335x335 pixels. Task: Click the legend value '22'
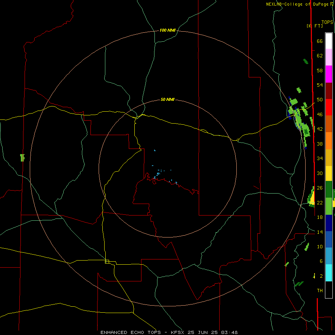(320, 202)
